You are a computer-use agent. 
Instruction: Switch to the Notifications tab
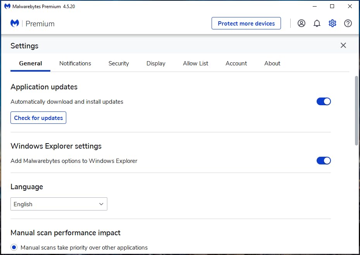pyautogui.click(x=75, y=63)
